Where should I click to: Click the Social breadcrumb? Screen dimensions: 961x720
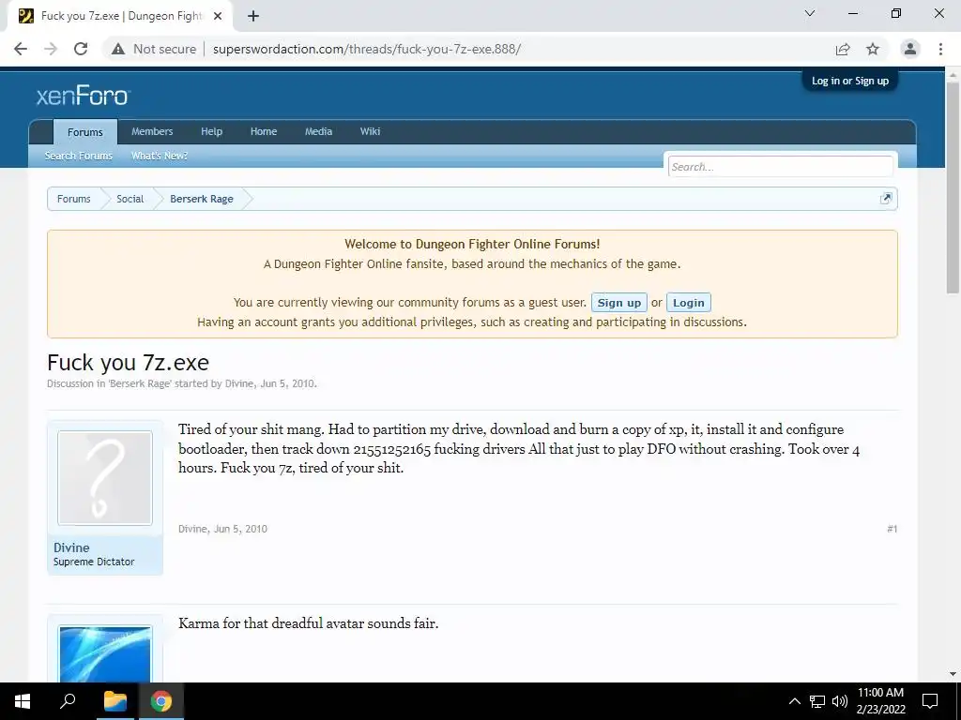click(130, 199)
